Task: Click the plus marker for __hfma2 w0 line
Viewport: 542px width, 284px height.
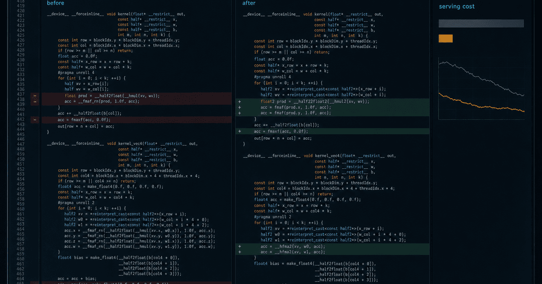Action: coord(239,246)
